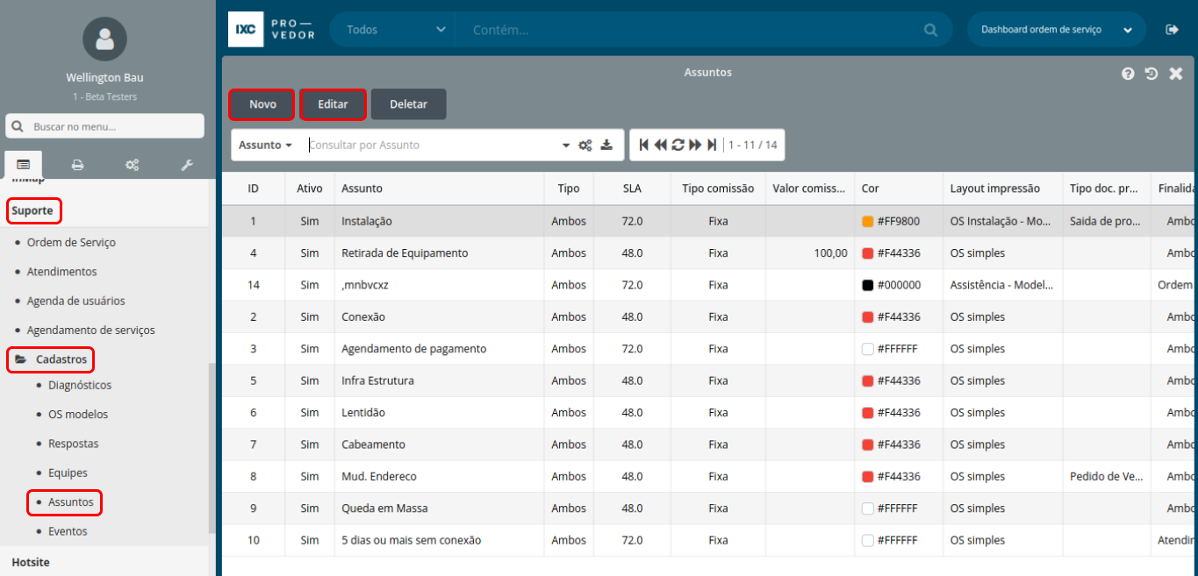This screenshot has height=576, width=1198.
Task: Sort by the ID column header
Action: click(x=253, y=188)
